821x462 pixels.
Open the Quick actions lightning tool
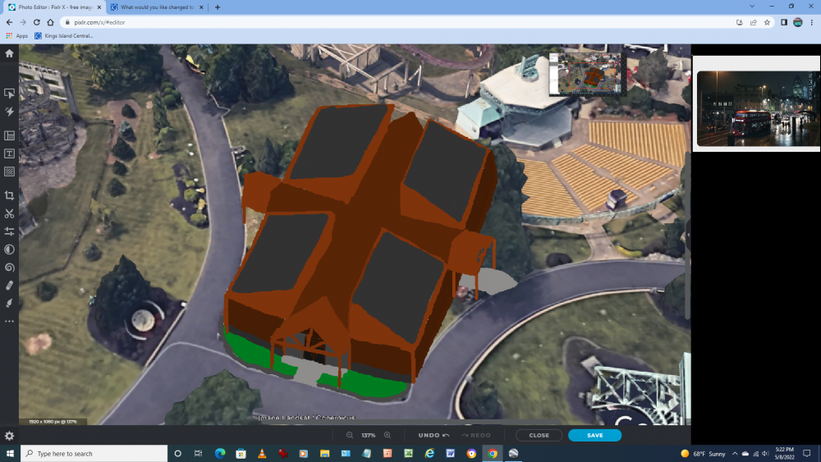[9, 112]
